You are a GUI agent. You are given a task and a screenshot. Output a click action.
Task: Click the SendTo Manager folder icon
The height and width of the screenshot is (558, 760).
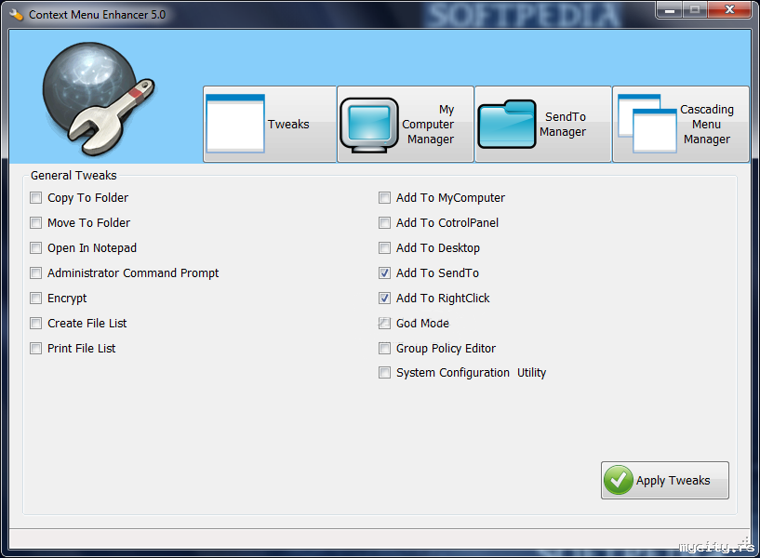(506, 124)
